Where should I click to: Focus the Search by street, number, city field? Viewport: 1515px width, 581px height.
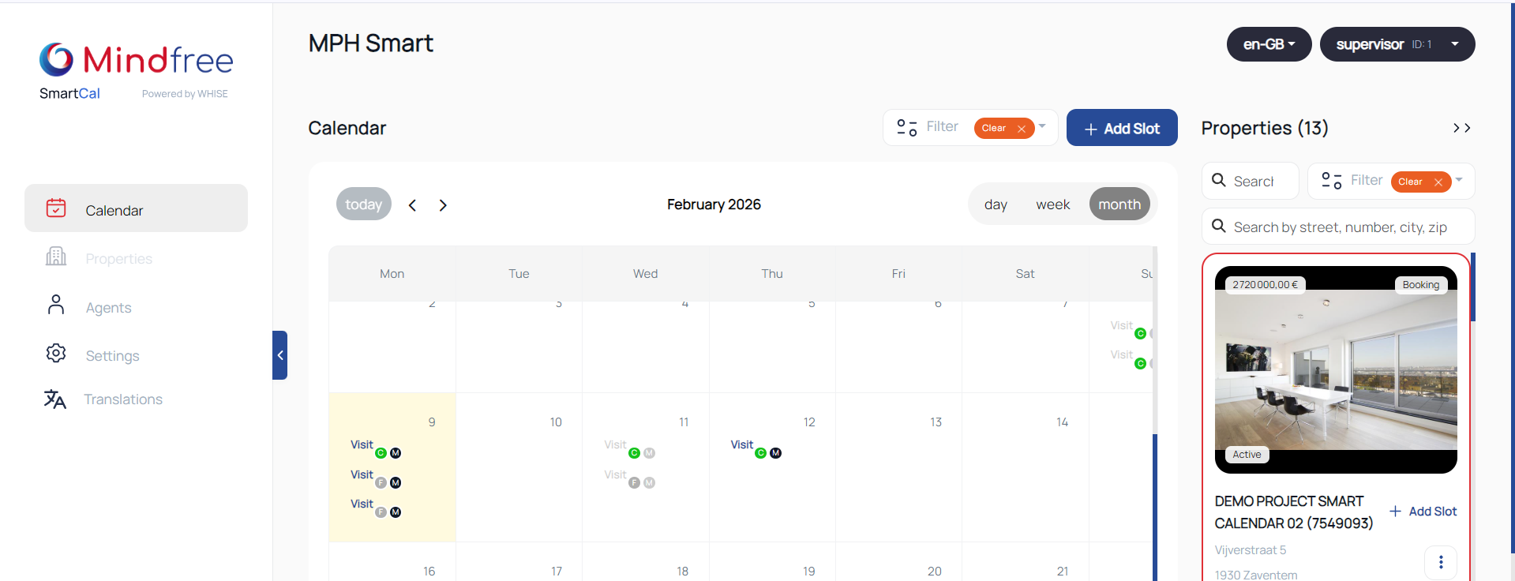1338,227
